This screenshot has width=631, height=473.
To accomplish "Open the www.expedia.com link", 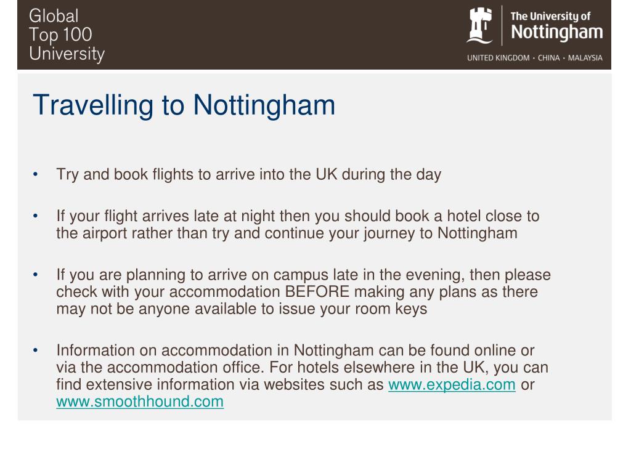I will point(452,384).
